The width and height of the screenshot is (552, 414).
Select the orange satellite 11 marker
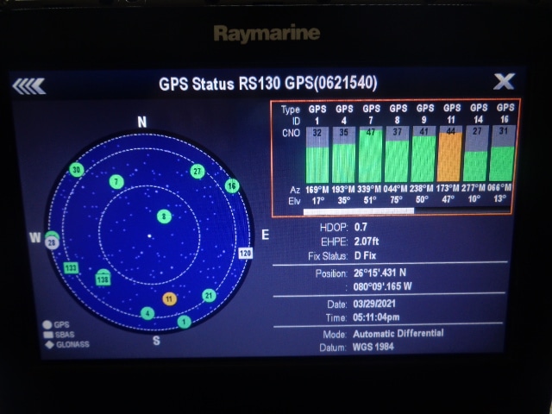169,299
